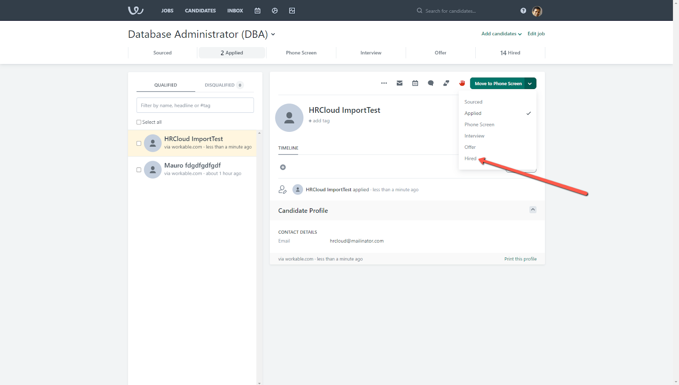Image resolution: width=679 pixels, height=385 pixels.
Task: Click the candidate list scroll down arrow
Action: click(259, 383)
